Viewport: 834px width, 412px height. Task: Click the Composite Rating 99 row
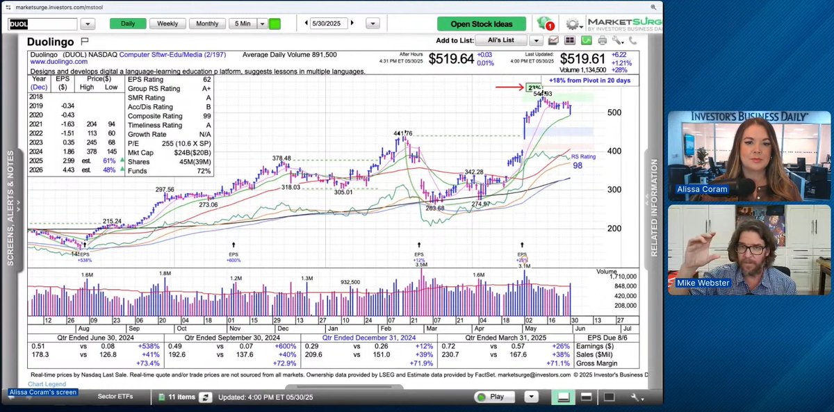point(170,116)
